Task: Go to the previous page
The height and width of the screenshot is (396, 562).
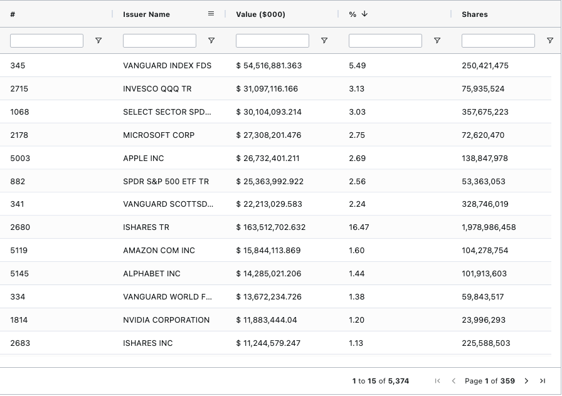Action: click(453, 381)
